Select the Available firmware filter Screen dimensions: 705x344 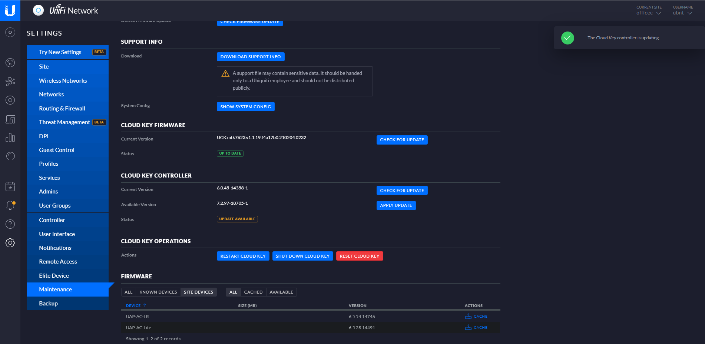[281, 292]
